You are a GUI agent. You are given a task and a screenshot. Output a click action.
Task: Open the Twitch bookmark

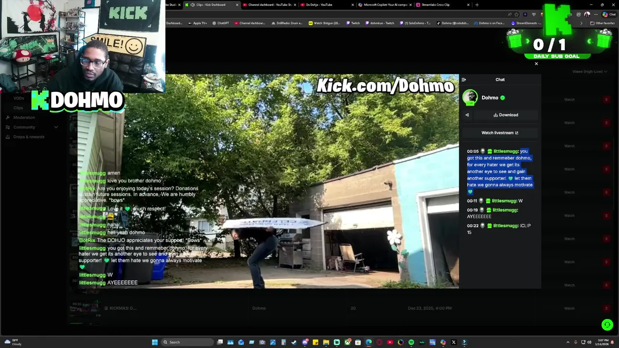coord(353,23)
